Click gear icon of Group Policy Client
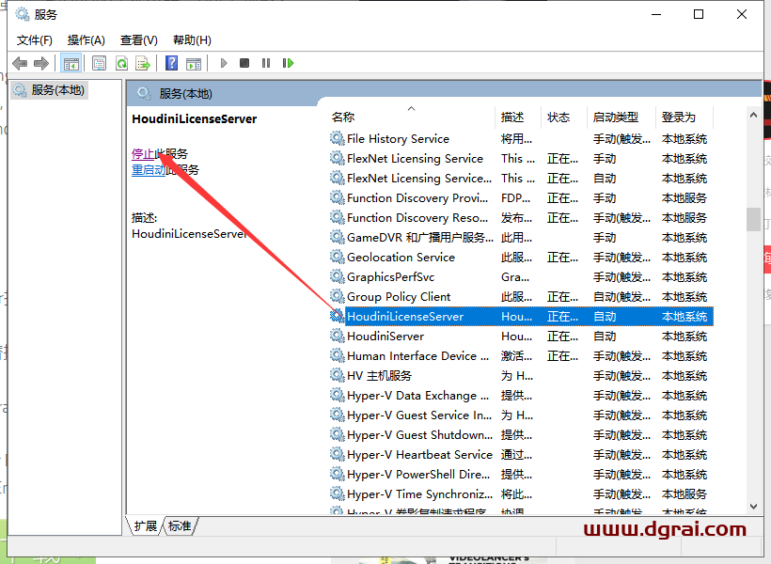771x564 pixels. pos(337,296)
